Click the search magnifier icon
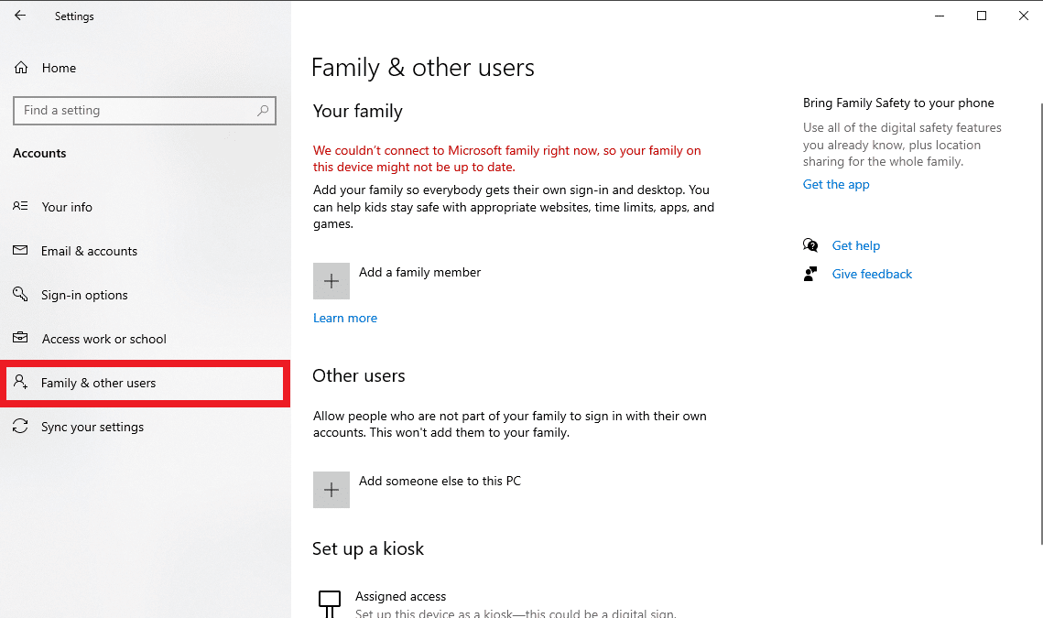 click(263, 111)
